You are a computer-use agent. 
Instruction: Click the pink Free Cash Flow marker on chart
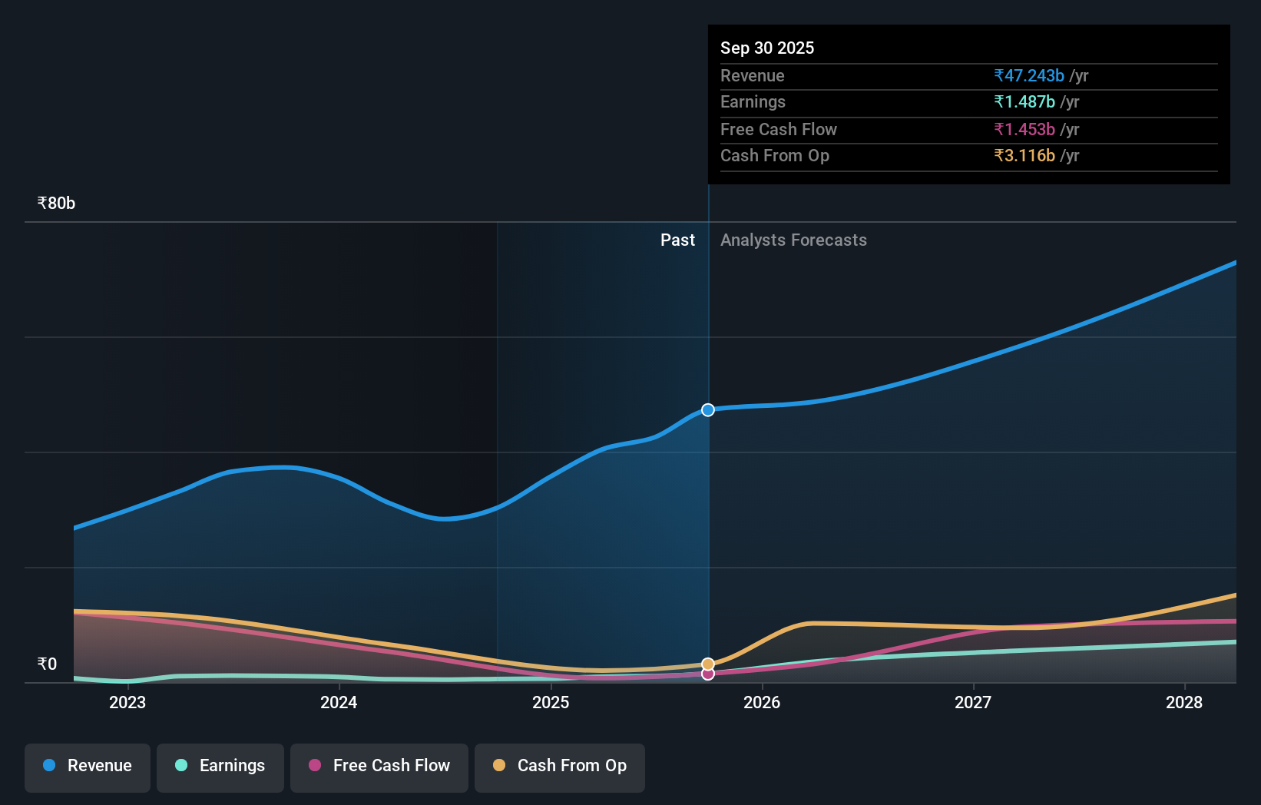[x=707, y=674]
